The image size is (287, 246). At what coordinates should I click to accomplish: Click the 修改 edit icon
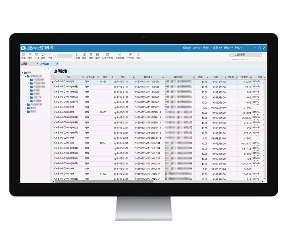pyautogui.click(x=84, y=54)
